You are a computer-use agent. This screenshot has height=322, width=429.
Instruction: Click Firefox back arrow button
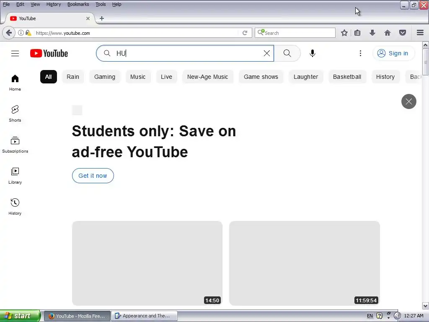[9, 33]
